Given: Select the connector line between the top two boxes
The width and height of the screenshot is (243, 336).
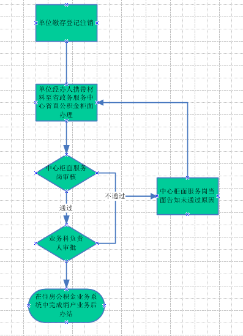Looking at the screenshot, I should pos(67,62).
